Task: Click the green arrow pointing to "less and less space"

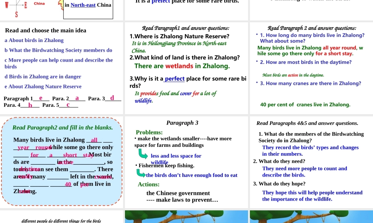Action: (x=143, y=154)
